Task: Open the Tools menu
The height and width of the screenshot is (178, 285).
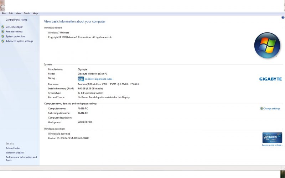Action: (27, 14)
